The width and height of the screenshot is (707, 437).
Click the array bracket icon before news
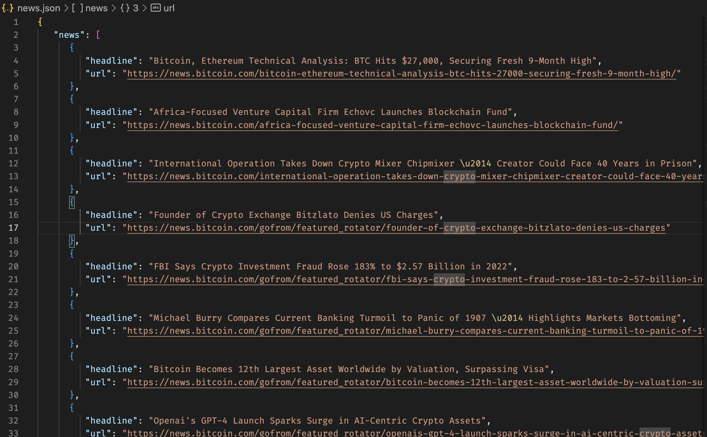pos(77,8)
